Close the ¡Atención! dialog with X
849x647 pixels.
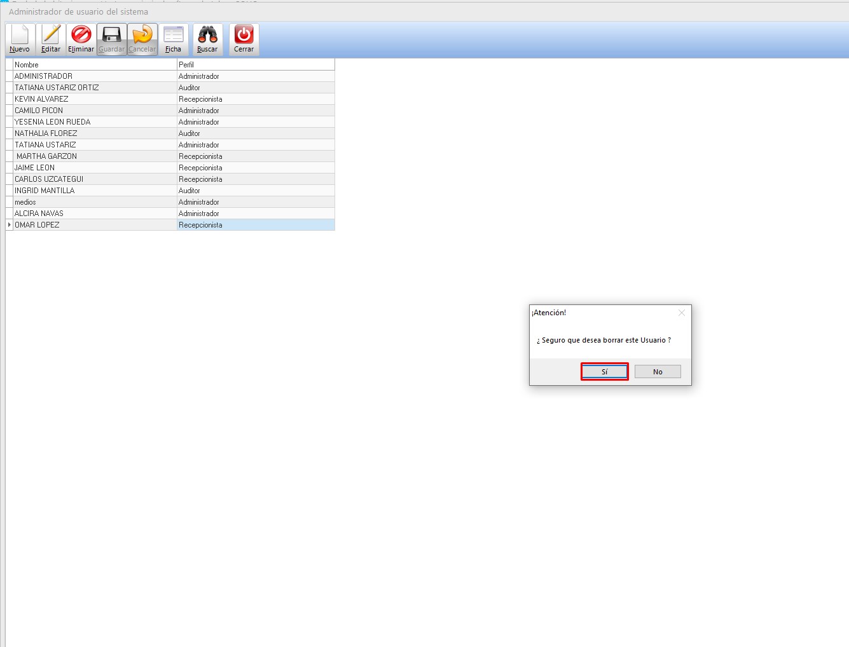[x=681, y=313]
